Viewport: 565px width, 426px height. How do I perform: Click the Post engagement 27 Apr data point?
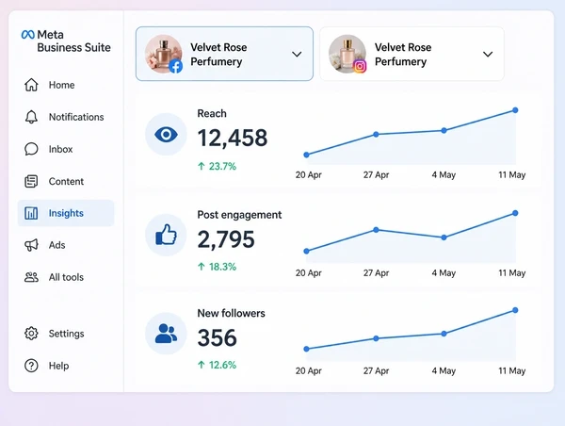[x=376, y=230]
